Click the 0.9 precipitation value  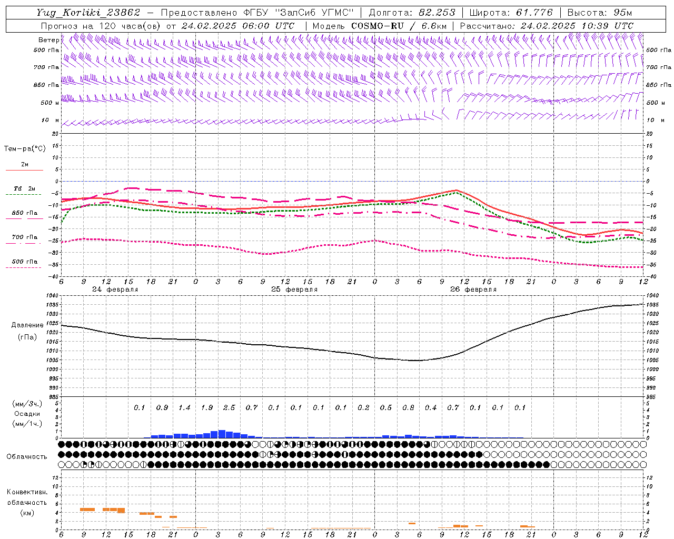[162, 408]
